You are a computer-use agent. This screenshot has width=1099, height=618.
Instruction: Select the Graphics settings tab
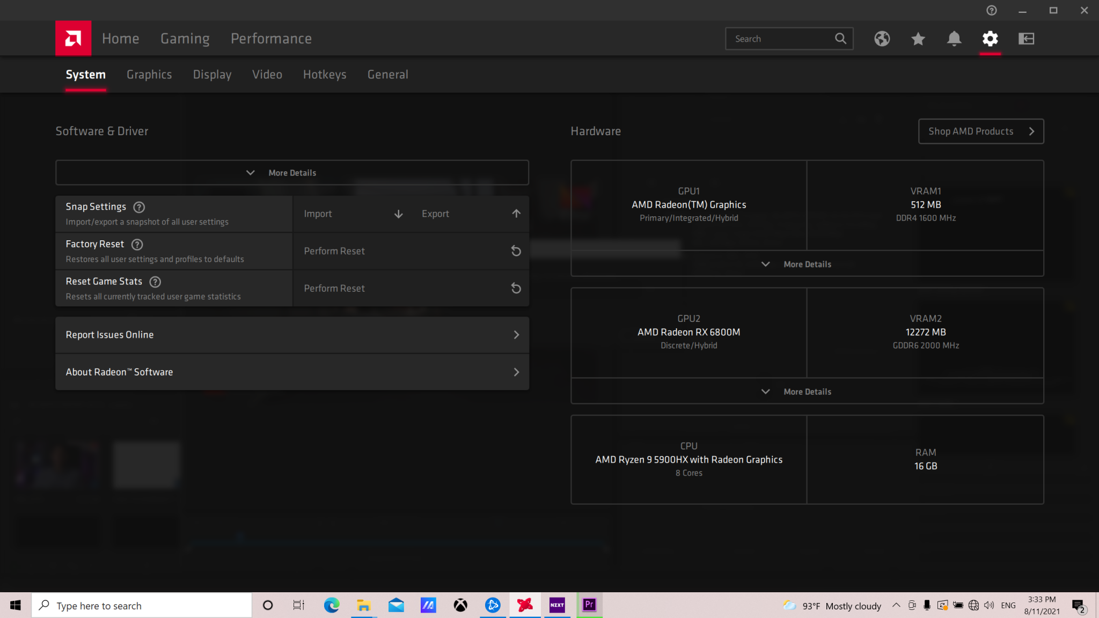click(149, 75)
